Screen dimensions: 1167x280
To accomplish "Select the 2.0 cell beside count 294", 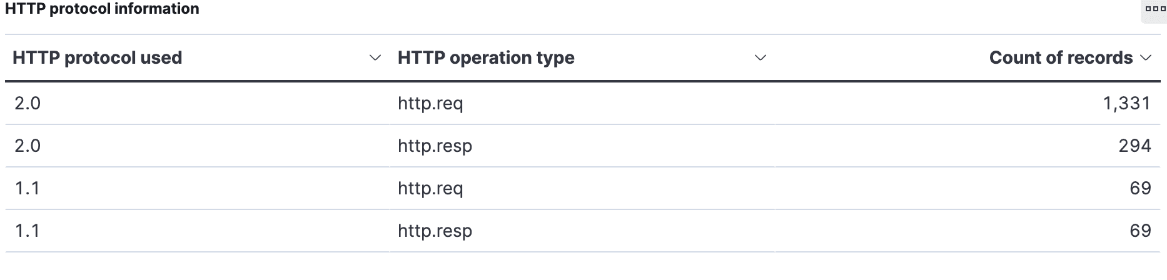I will pos(28,146).
